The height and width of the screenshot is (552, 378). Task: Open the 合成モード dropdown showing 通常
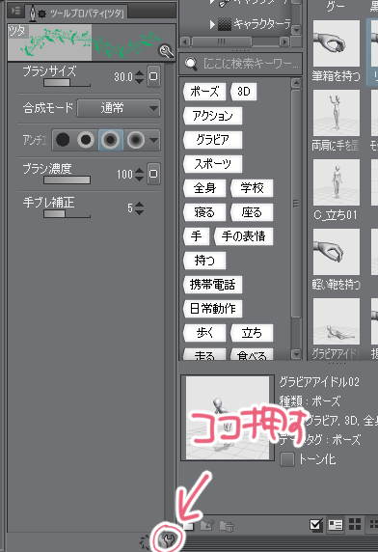(119, 108)
